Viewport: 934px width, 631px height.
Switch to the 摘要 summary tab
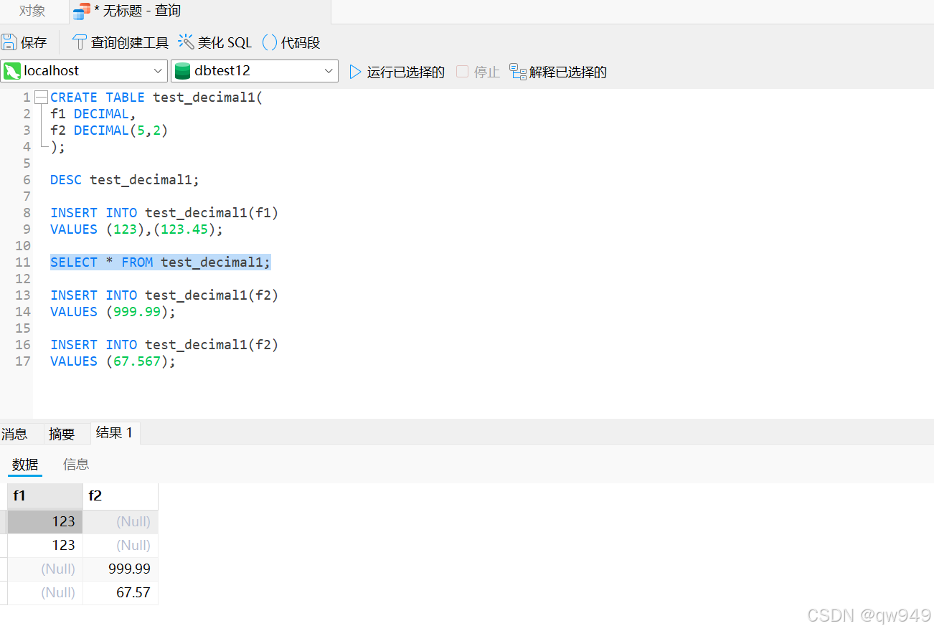pyautogui.click(x=60, y=433)
